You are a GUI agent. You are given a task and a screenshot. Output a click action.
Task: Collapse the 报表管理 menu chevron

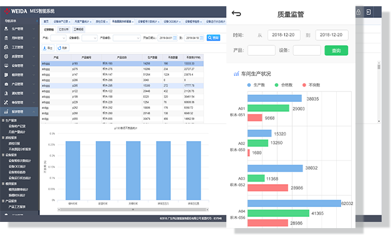pyautogui.click(x=34, y=112)
